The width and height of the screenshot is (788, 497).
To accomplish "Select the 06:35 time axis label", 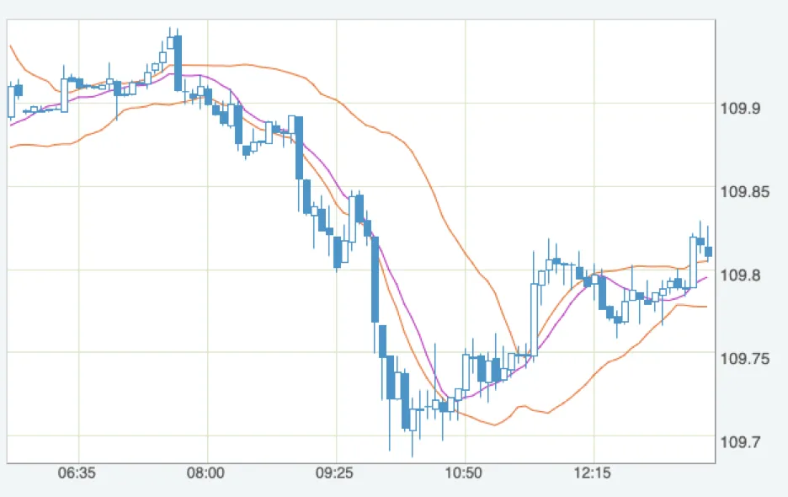I will [x=77, y=473].
